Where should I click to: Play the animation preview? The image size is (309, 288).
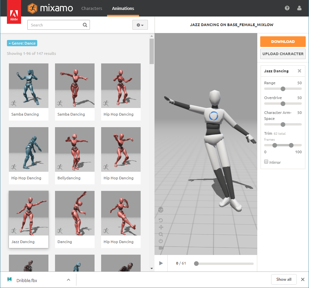pyautogui.click(x=161, y=263)
